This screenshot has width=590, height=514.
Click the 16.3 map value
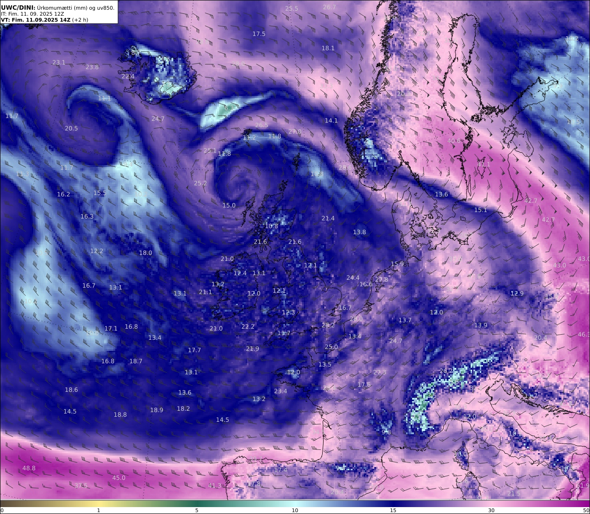tap(87, 217)
